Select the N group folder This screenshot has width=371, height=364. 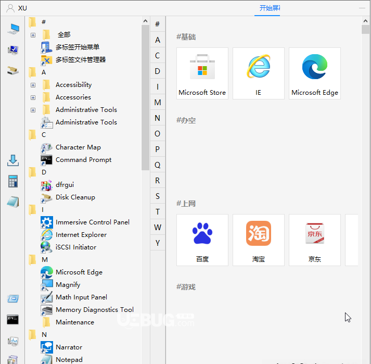pyautogui.click(x=37, y=335)
